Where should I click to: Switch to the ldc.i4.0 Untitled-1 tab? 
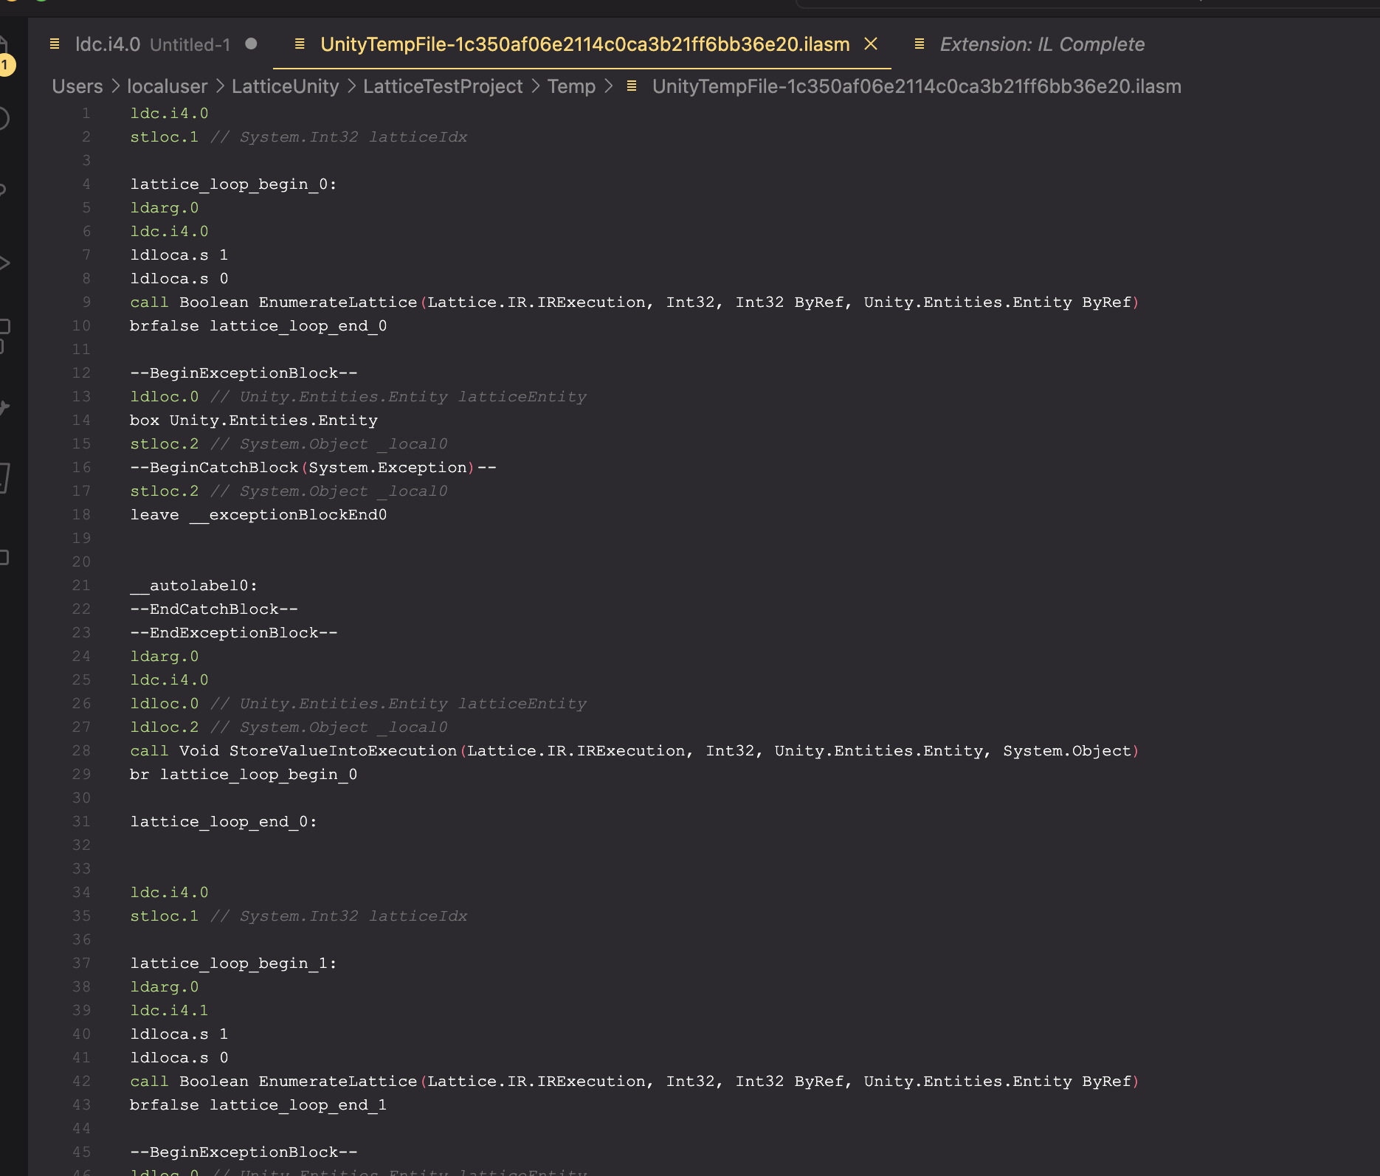coord(151,44)
